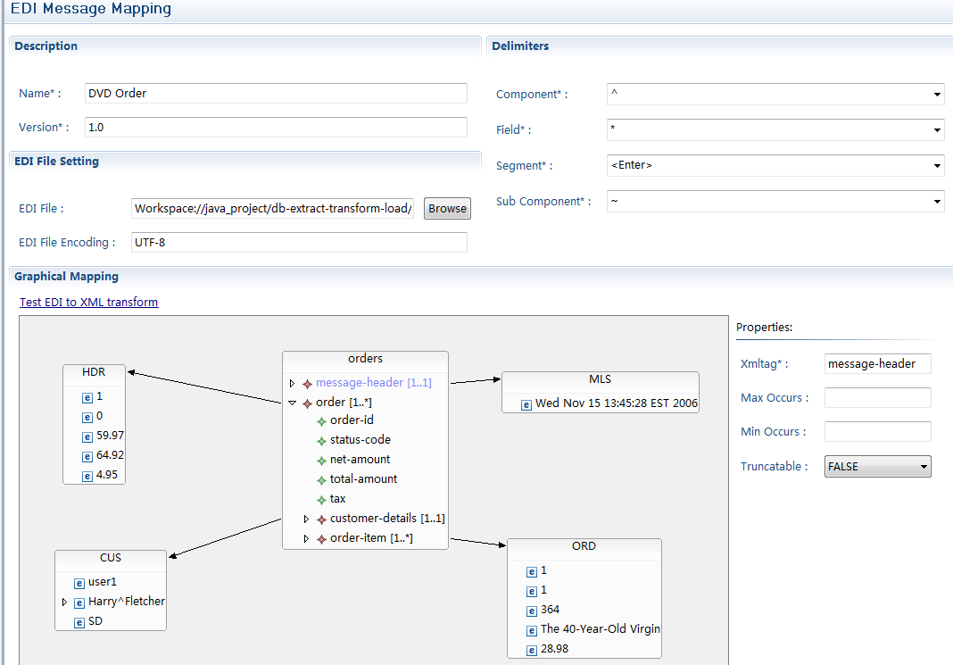Open the Test EDI to XML transform link
Screen dimensions: 953x665
pyautogui.click(x=89, y=303)
